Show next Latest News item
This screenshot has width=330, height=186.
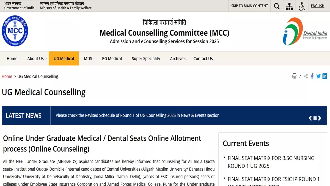[320, 118]
